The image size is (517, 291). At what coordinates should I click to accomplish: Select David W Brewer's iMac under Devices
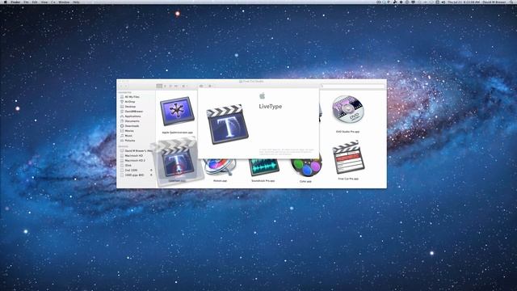point(137,151)
